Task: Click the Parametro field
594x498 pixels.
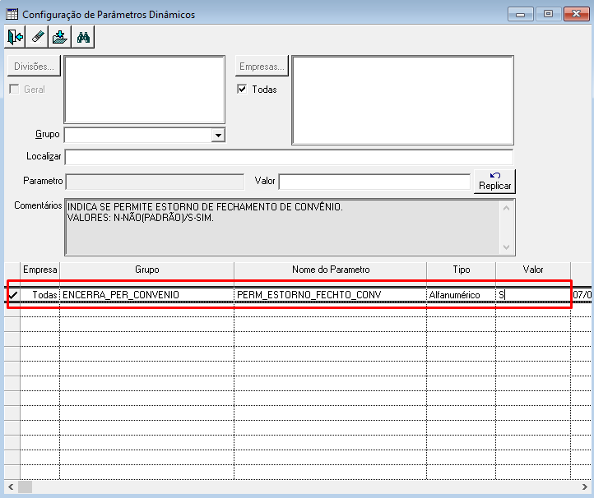Action: [x=155, y=182]
